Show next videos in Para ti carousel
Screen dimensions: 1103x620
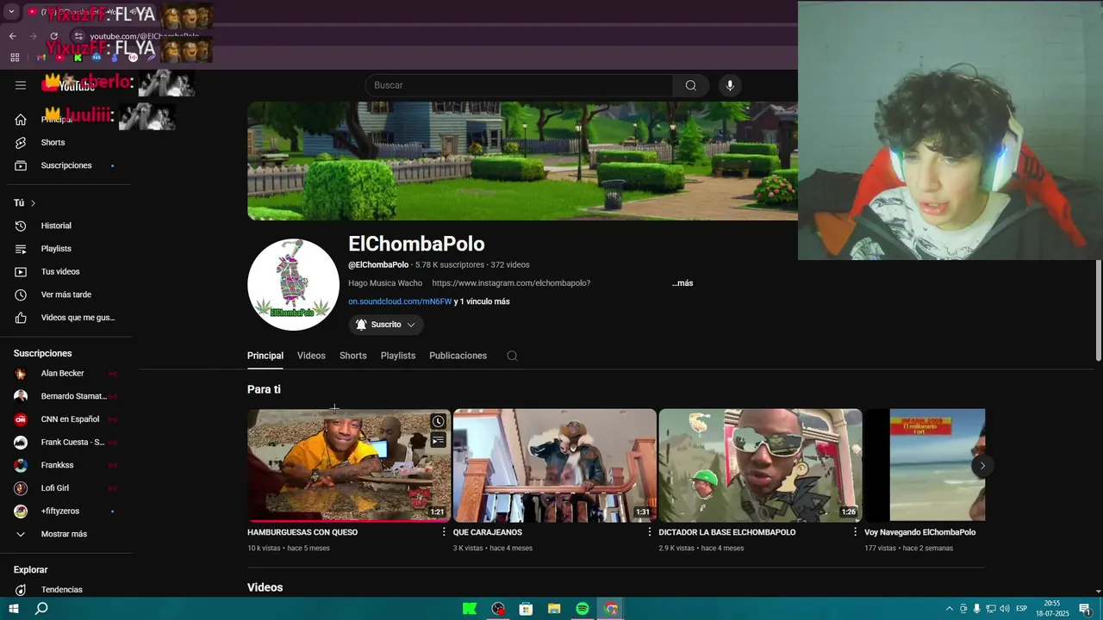(x=982, y=466)
